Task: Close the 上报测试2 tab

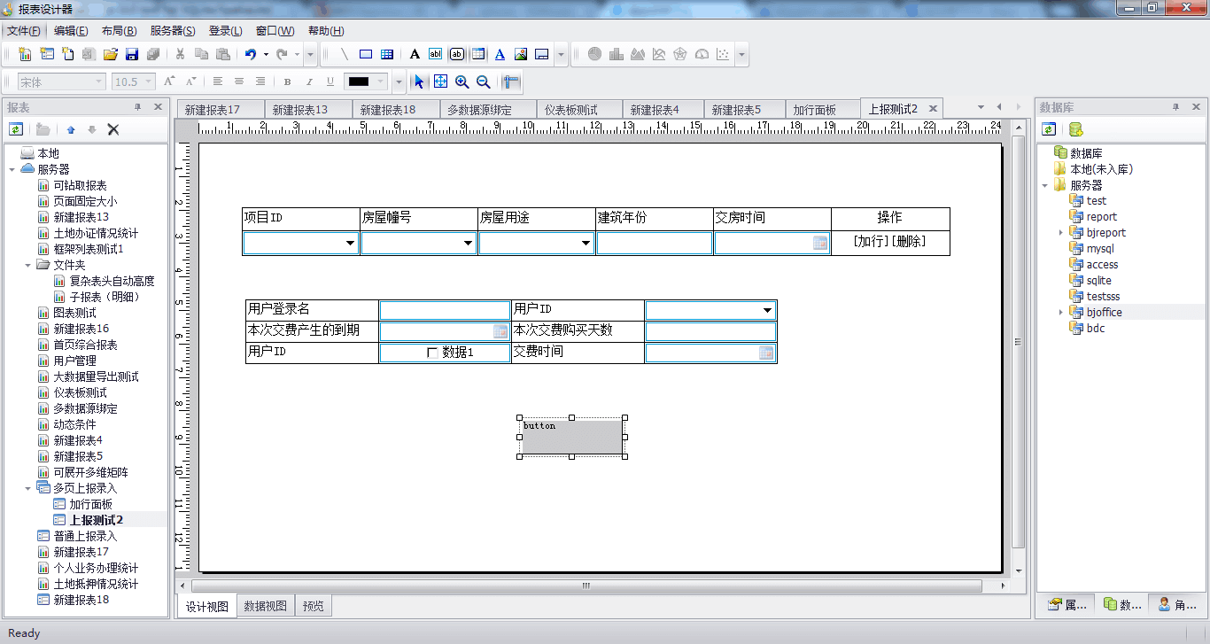Action: pos(932,108)
